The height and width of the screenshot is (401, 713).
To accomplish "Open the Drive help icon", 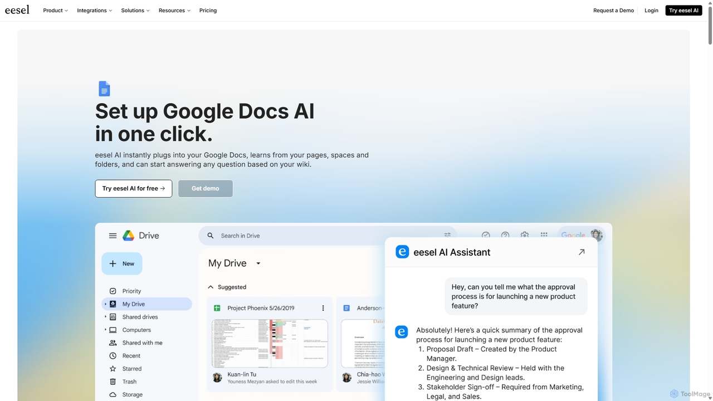I will 505,236.
